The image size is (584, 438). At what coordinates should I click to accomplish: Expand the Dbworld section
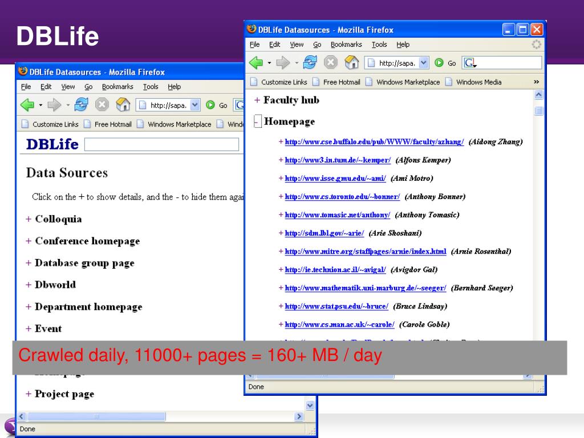pyautogui.click(x=29, y=285)
